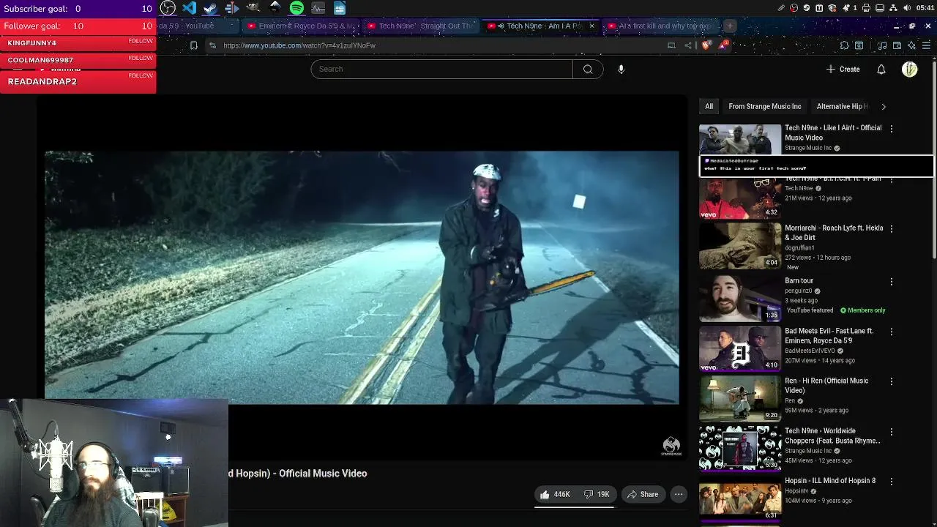This screenshot has height=527, width=937.
Task: Open ILL Mind of Hopsin 8 thumbnail
Action: coord(739,498)
